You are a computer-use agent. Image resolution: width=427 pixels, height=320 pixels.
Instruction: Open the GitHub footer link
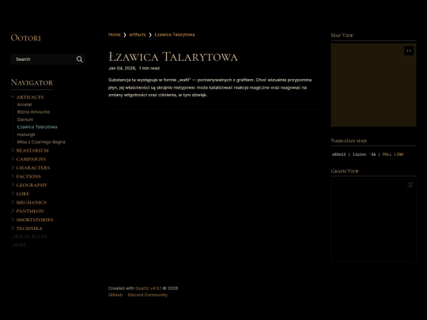pos(115,295)
